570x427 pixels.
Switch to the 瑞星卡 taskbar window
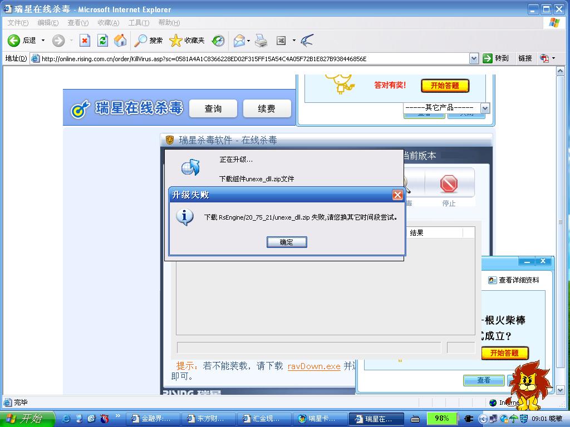(x=320, y=419)
